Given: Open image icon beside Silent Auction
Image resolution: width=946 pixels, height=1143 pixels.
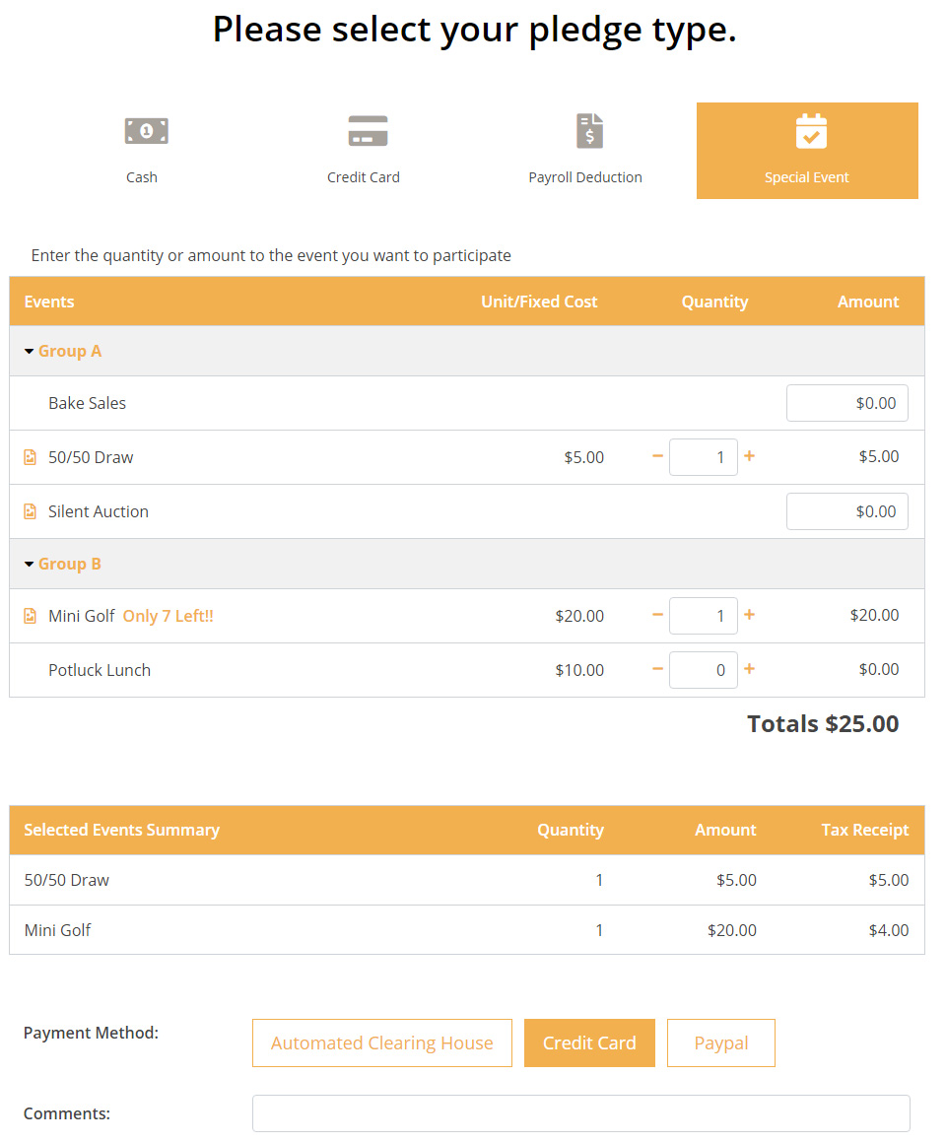Looking at the screenshot, I should coord(30,511).
